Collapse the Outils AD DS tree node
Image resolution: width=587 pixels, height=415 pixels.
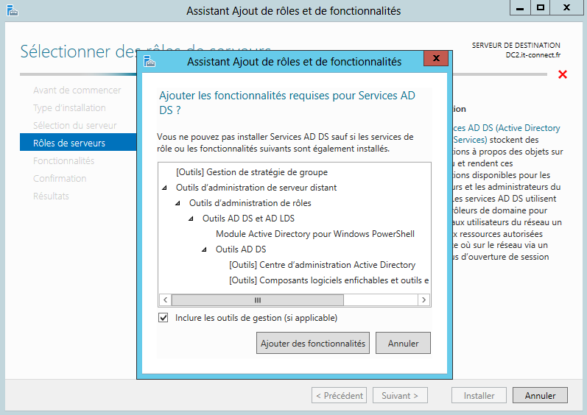(205, 249)
